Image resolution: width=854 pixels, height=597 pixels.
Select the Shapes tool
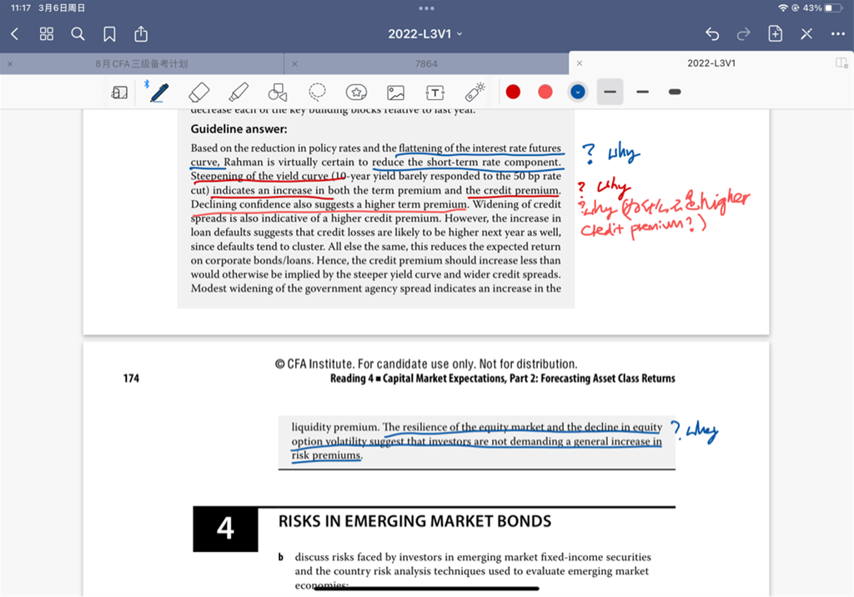point(278,92)
